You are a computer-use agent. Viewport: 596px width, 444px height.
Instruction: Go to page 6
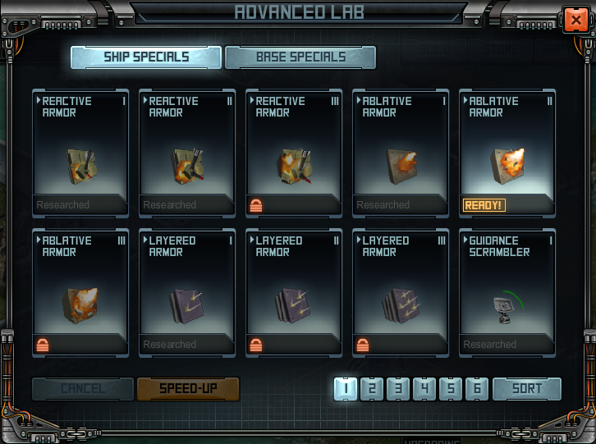pos(477,388)
